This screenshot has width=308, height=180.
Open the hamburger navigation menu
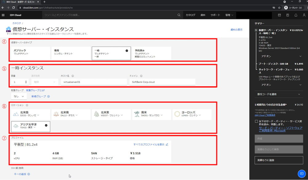3,15
